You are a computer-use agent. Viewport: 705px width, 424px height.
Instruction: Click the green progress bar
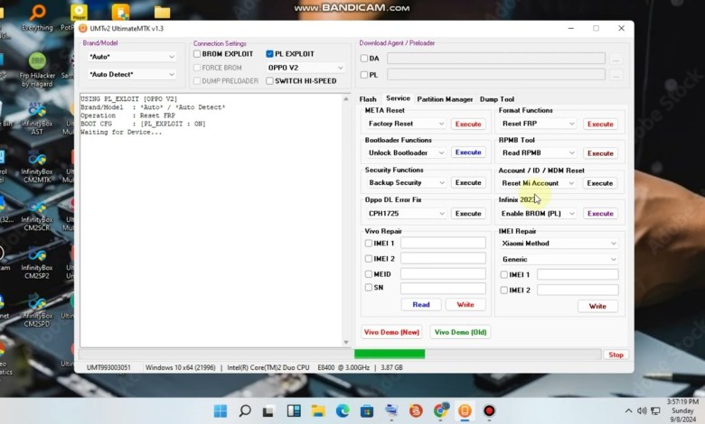(390, 355)
